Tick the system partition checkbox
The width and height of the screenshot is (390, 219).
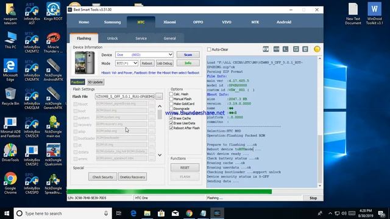(76, 117)
